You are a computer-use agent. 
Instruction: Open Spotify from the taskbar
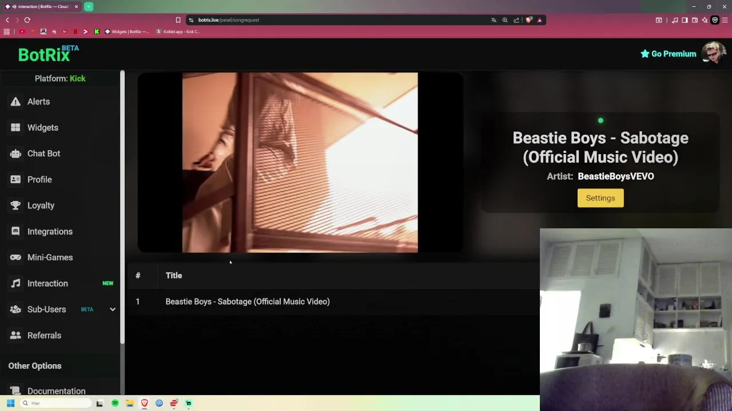point(115,403)
